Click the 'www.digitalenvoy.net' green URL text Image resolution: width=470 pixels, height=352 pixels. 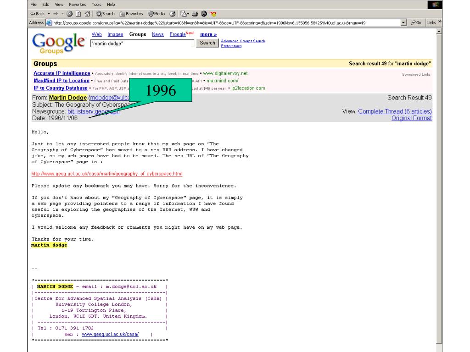tap(225, 73)
